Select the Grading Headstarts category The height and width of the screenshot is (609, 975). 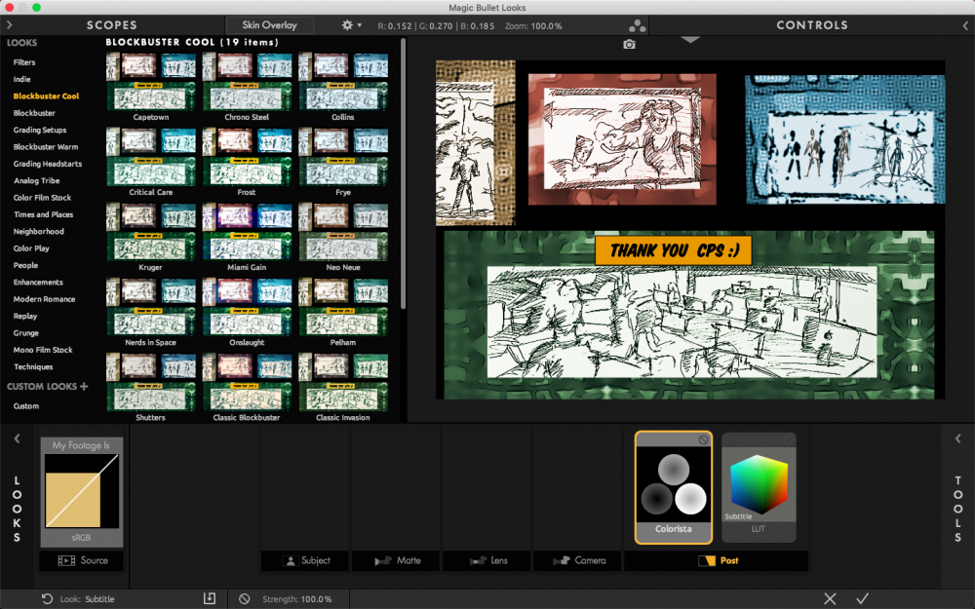(x=47, y=164)
